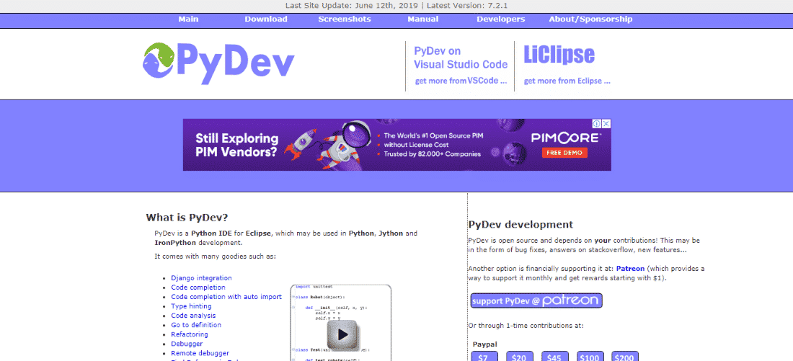Click the text 'Or through 1-time contributions at:'
793x361 pixels.
click(526, 326)
